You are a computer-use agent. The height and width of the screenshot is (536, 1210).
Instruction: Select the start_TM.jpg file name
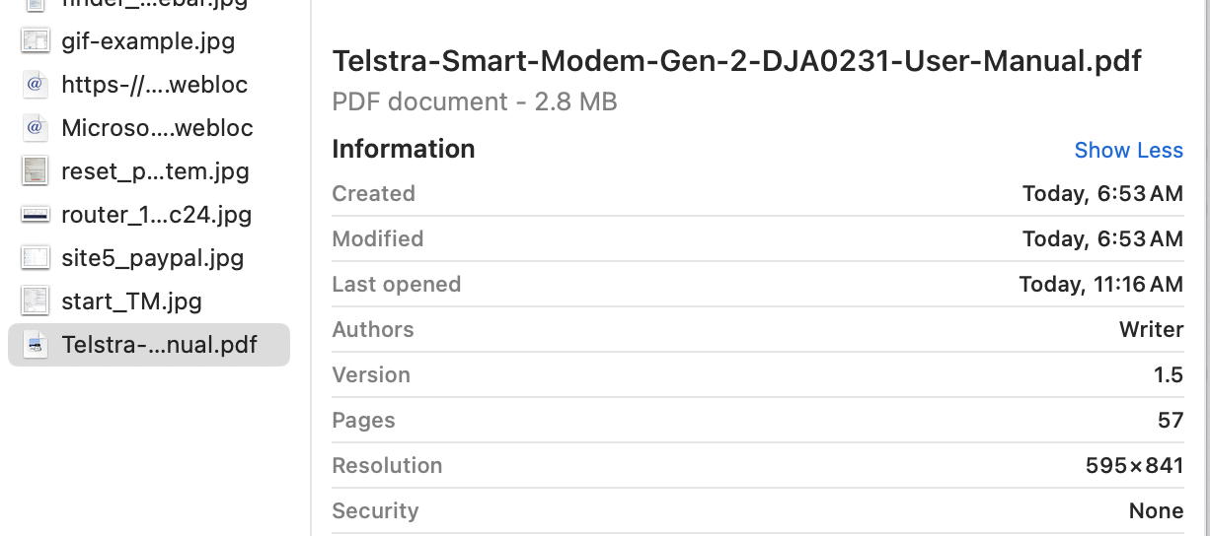(x=131, y=301)
